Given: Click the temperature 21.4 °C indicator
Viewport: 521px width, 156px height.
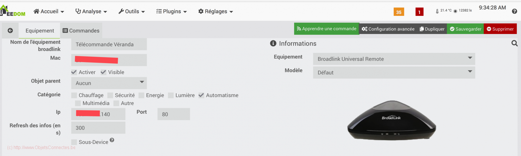Looking at the screenshot, I should [444, 11].
